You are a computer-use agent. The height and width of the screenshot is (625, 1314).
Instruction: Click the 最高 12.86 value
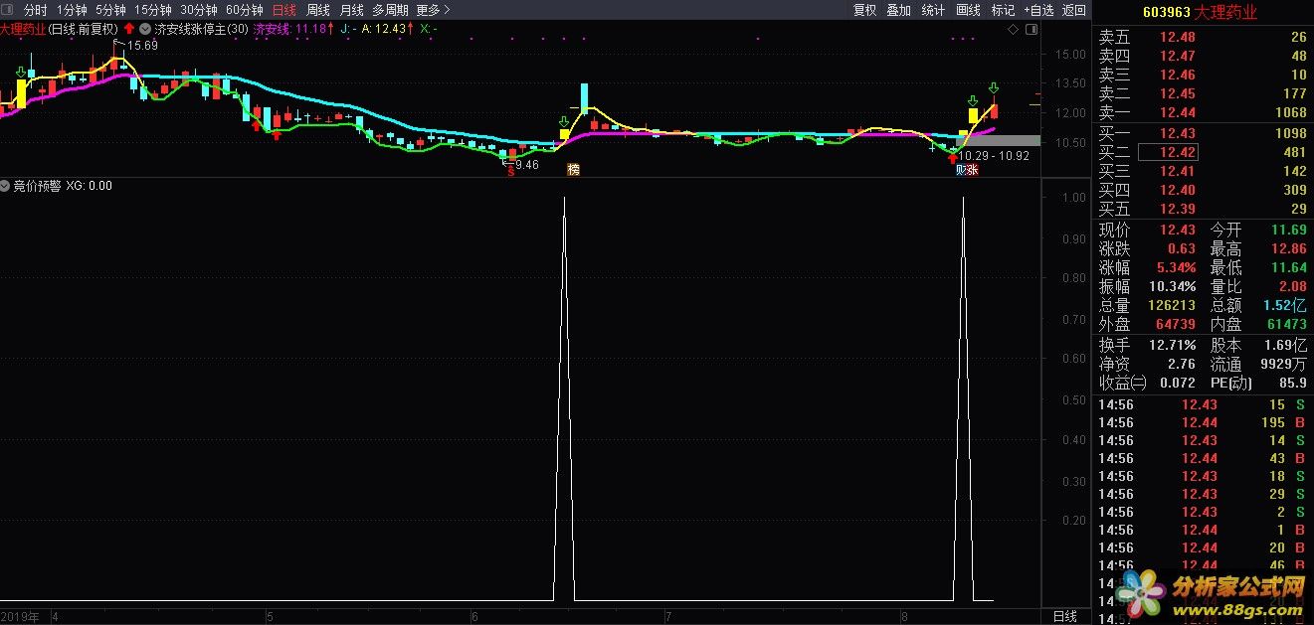point(1289,248)
